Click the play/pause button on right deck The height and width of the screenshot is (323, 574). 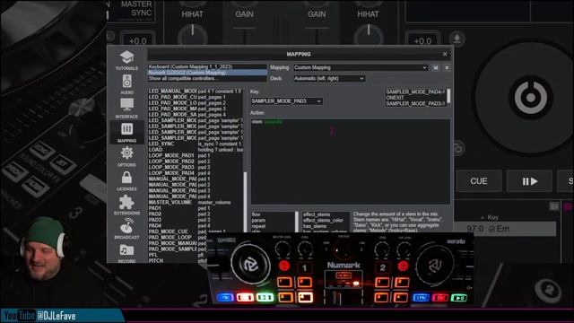(x=529, y=181)
